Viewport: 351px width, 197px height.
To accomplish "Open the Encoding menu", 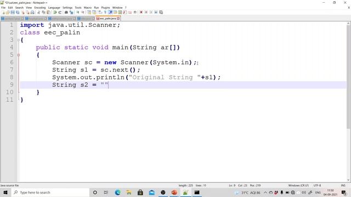I will [x=40, y=8].
